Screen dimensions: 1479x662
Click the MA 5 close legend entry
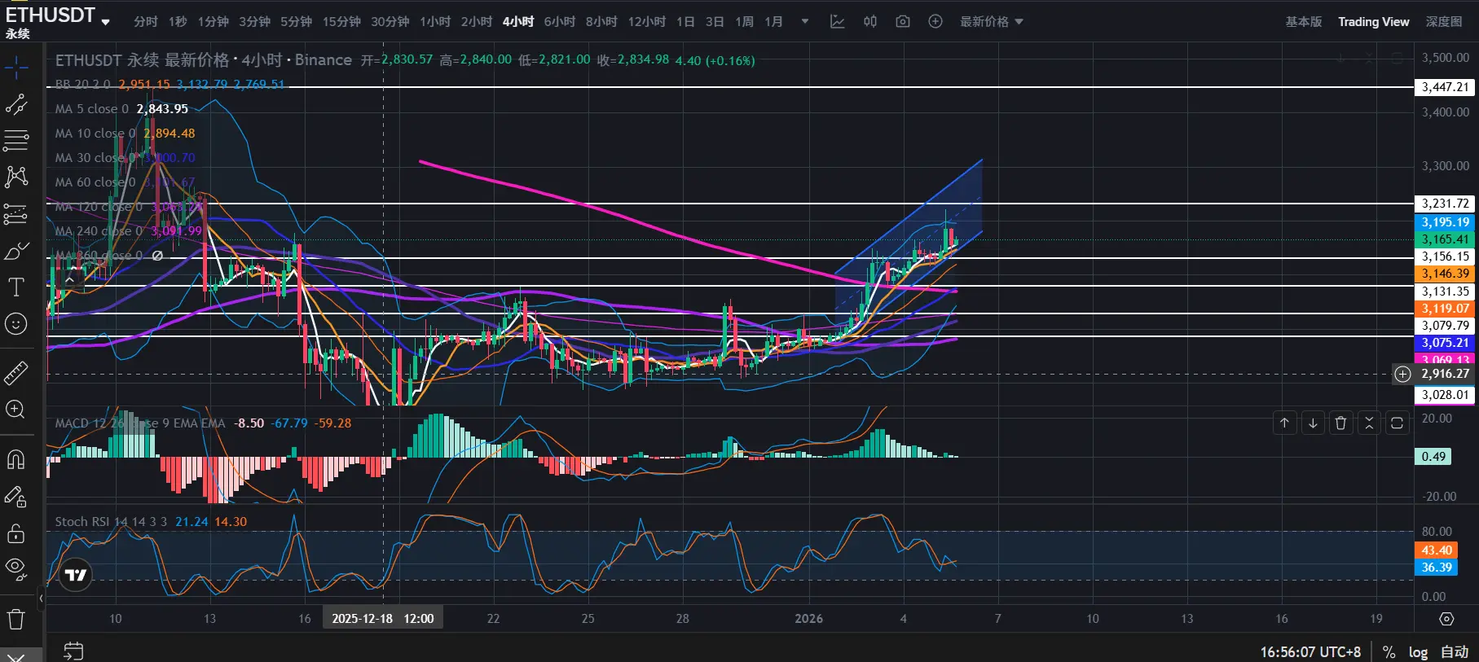[92, 109]
